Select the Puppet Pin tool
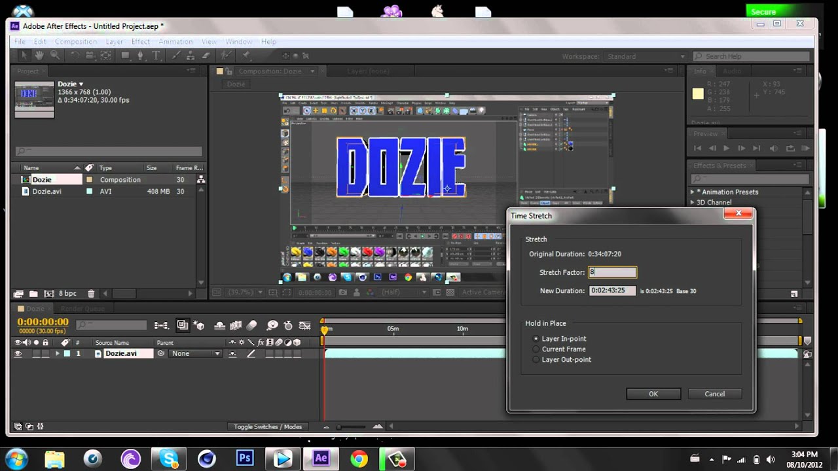 [x=246, y=56]
